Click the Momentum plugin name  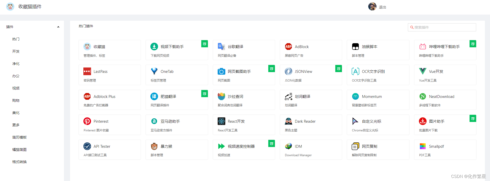coord(372,96)
